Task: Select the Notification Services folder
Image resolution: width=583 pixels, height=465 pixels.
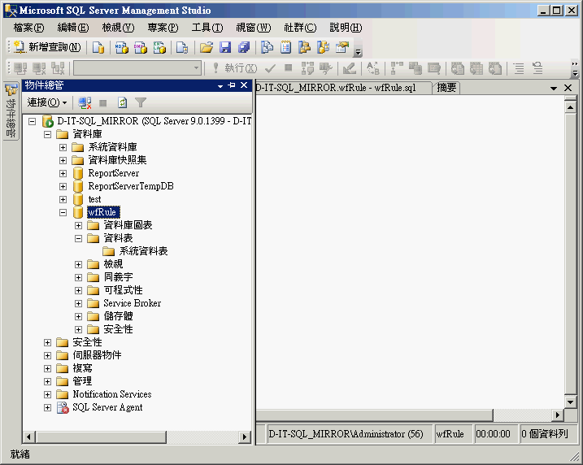Action: [112, 394]
